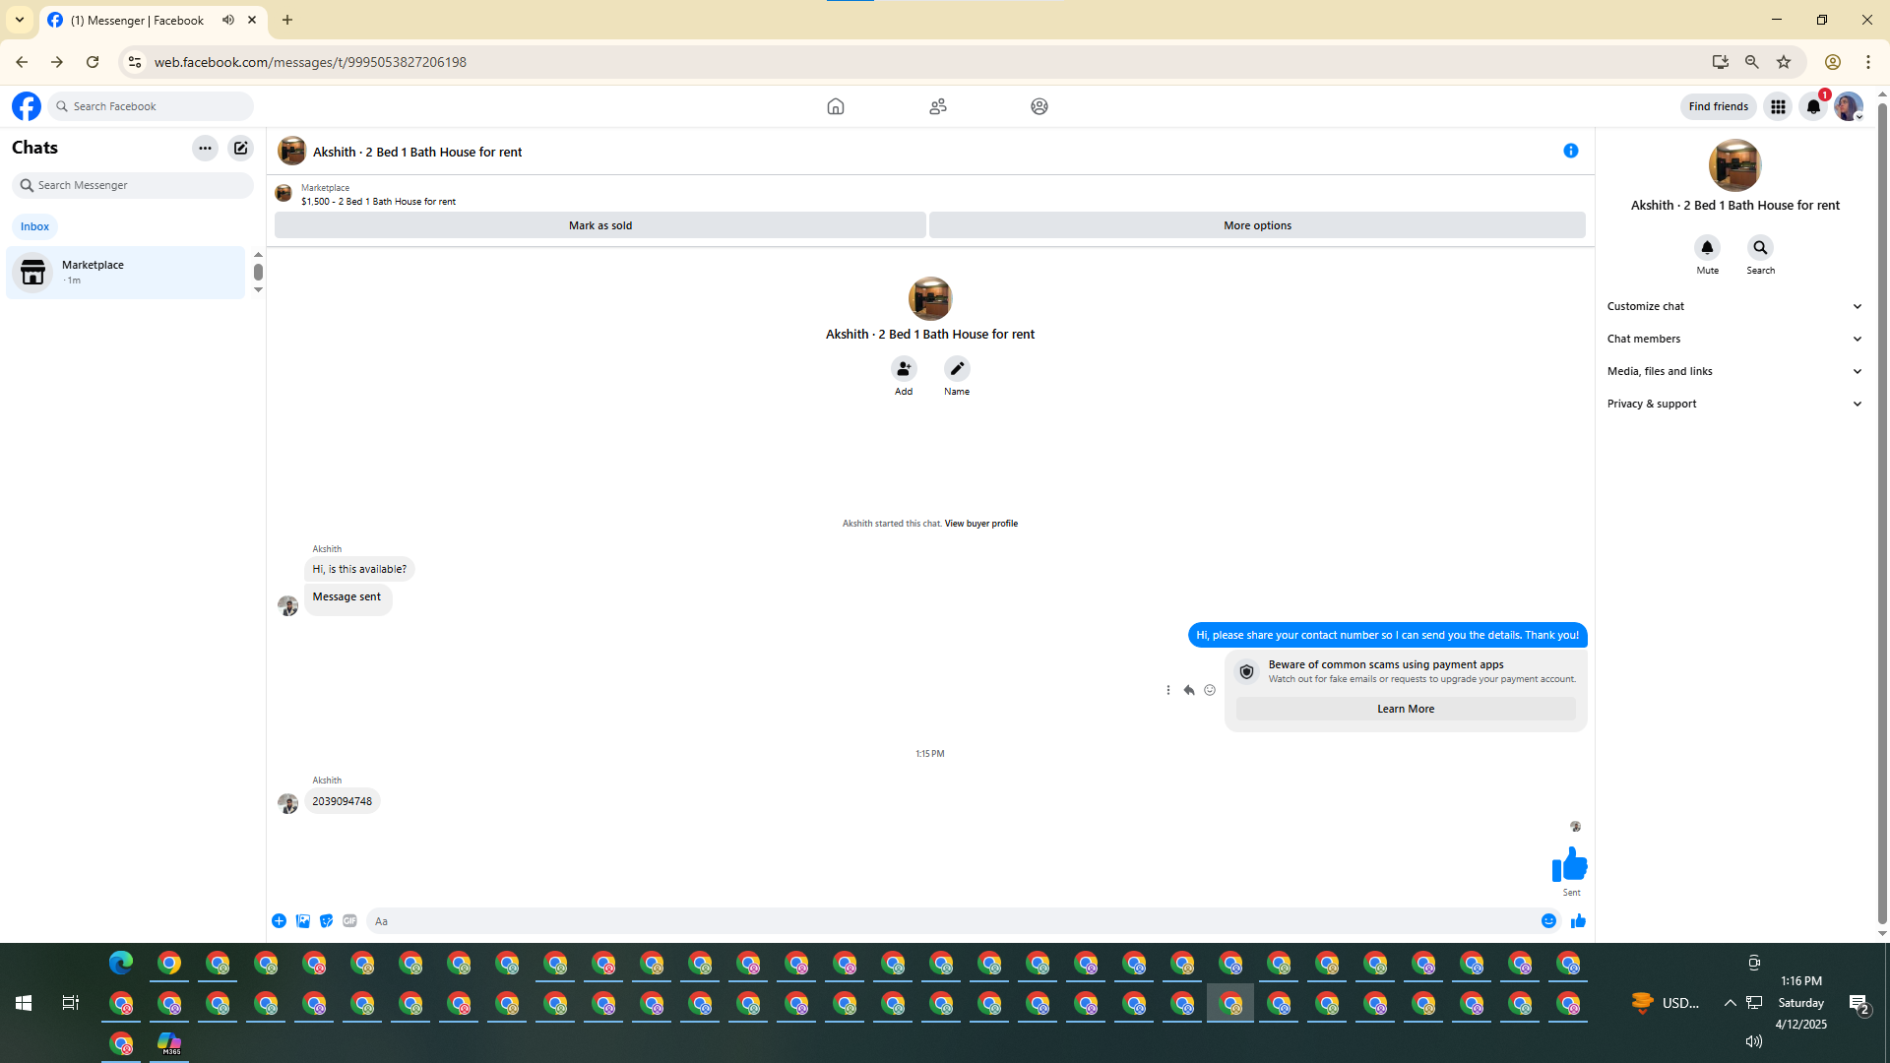
Task: Open the tab search dropdown arrow
Action: pyautogui.click(x=20, y=20)
